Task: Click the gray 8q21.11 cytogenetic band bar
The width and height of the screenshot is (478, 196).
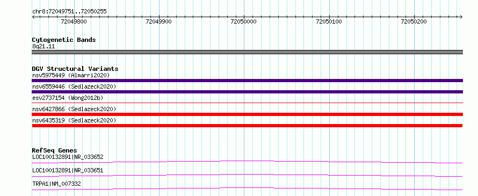Action: [248, 52]
